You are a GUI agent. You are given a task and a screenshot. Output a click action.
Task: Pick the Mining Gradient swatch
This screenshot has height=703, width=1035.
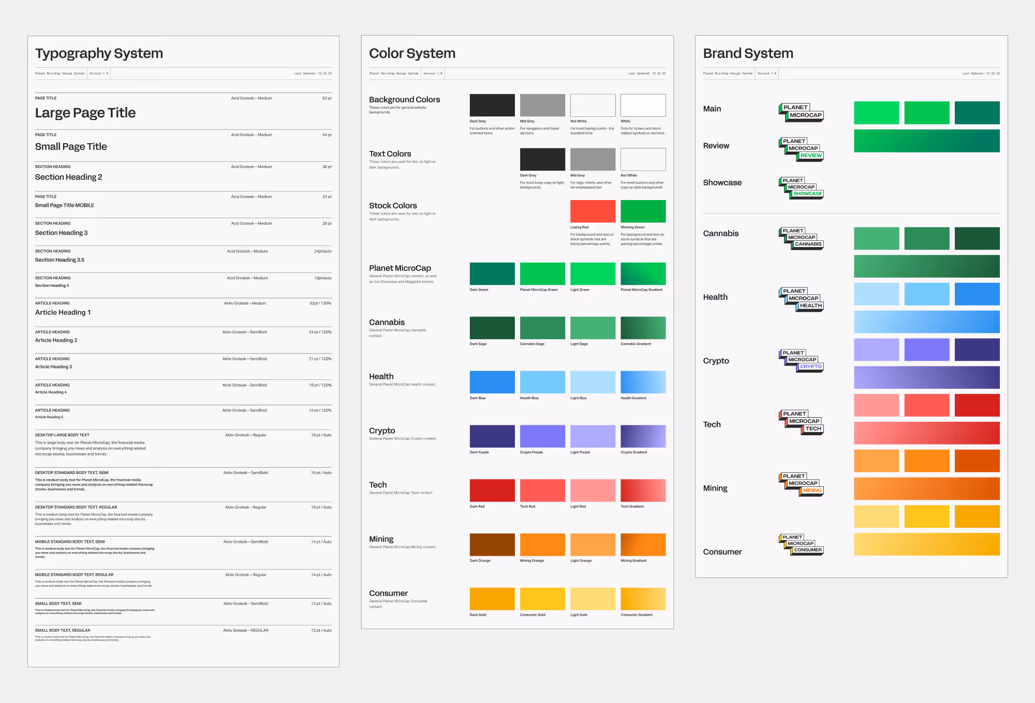point(643,545)
